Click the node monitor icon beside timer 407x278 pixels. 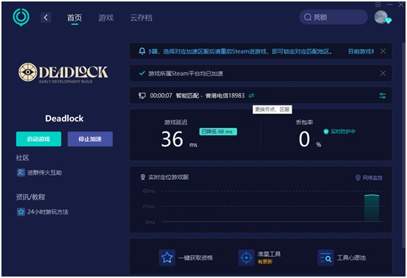click(x=142, y=96)
